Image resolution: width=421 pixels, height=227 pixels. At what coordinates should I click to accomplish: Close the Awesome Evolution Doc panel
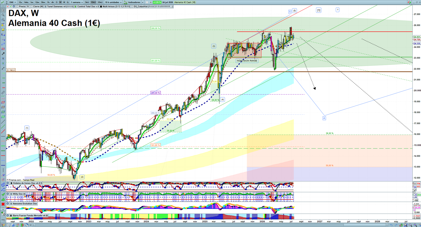coord(8,204)
